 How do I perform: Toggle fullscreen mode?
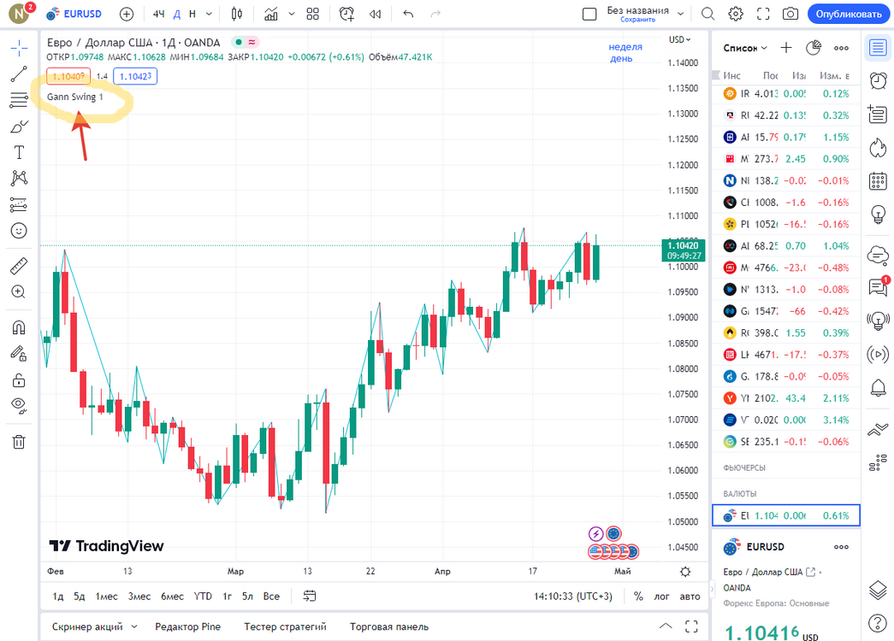click(x=763, y=14)
